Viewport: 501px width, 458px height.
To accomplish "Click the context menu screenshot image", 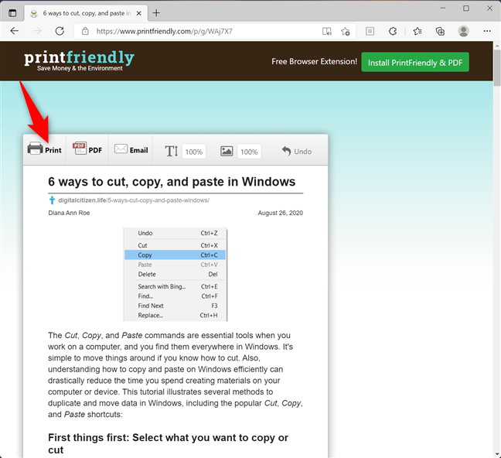I will 175,274.
